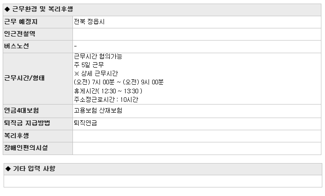
Task: Select the 복리후생 row label
Action: pos(16,136)
